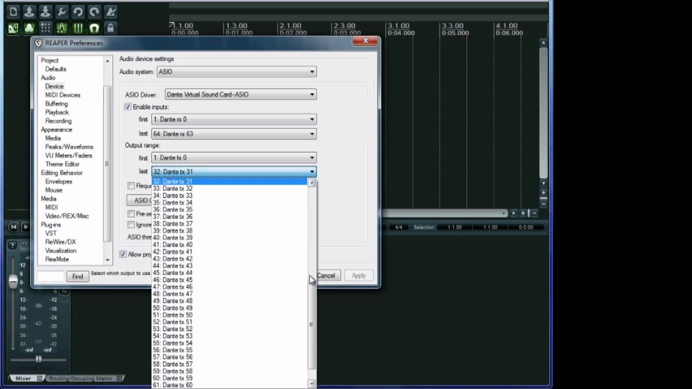Select ReaMote in the preferences tree
Screen dimensions: 692x389
pos(57,259)
